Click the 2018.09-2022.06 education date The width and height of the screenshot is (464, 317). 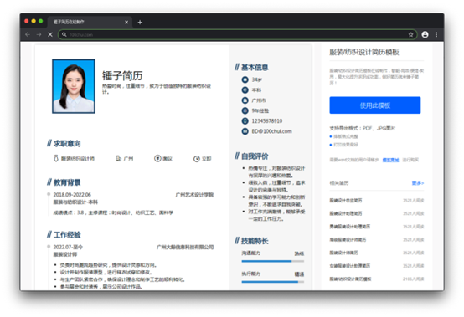coord(72,195)
